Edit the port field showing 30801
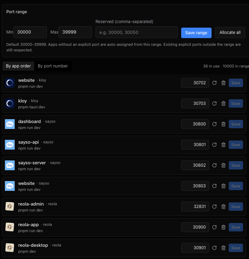 tap(195, 145)
